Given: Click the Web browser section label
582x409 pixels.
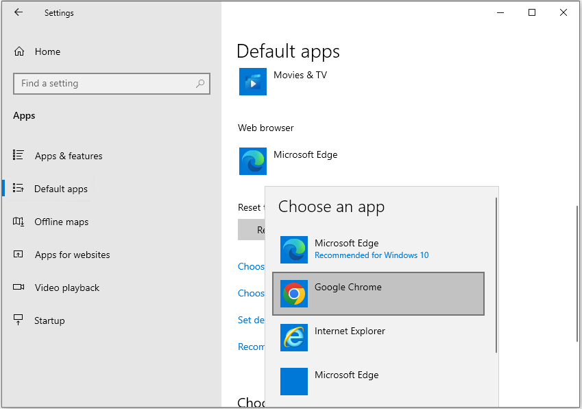Looking at the screenshot, I should pos(266,128).
